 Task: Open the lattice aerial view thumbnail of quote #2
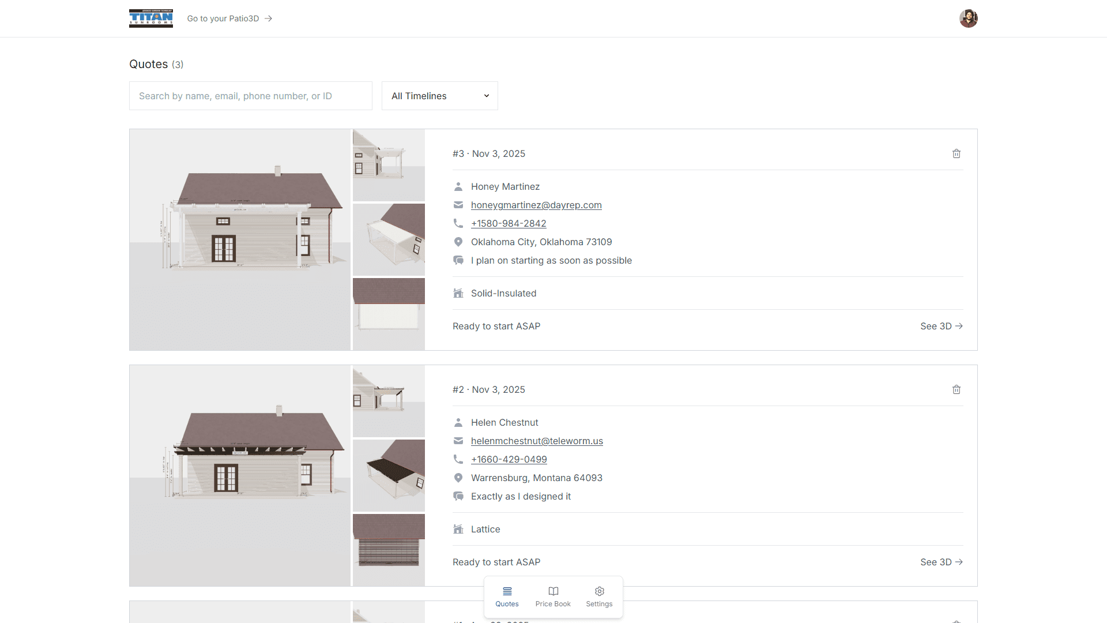click(x=389, y=475)
